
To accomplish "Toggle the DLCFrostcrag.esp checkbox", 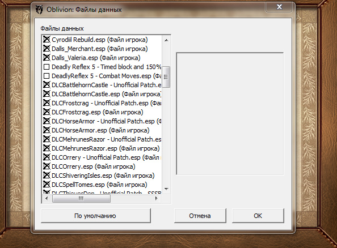I will coord(47,112).
